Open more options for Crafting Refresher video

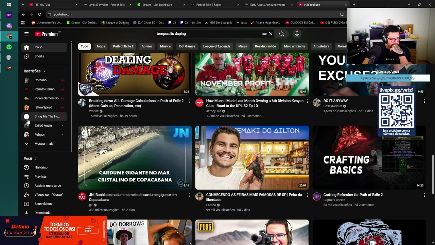(424, 195)
